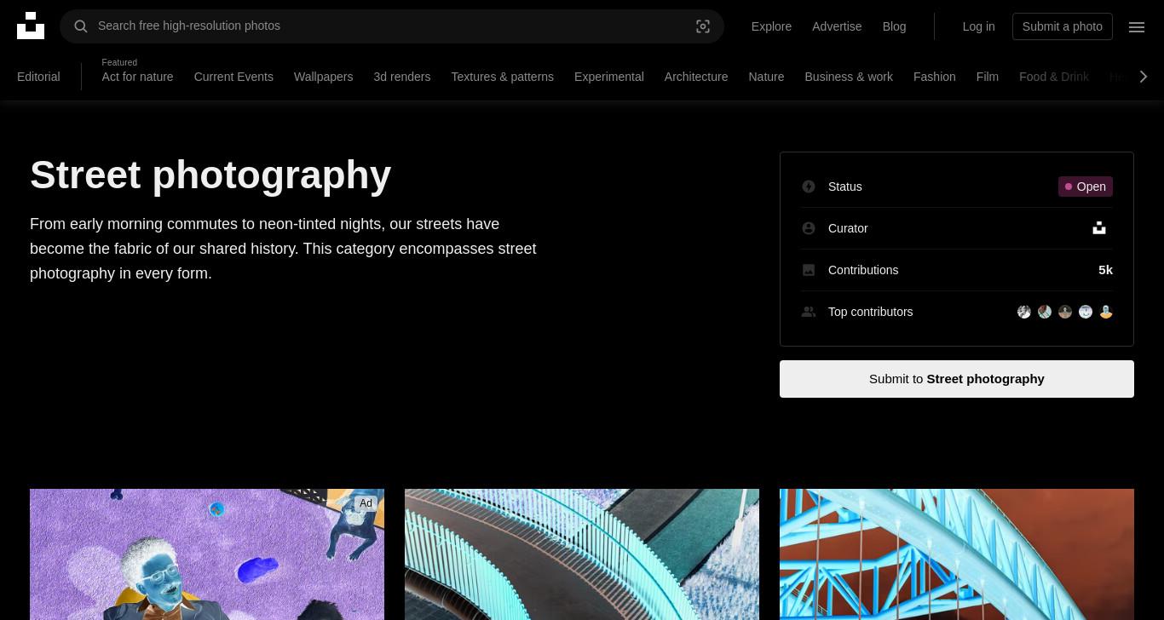The image size is (1164, 620).
Task: Open Experimental category
Action: tap(608, 77)
